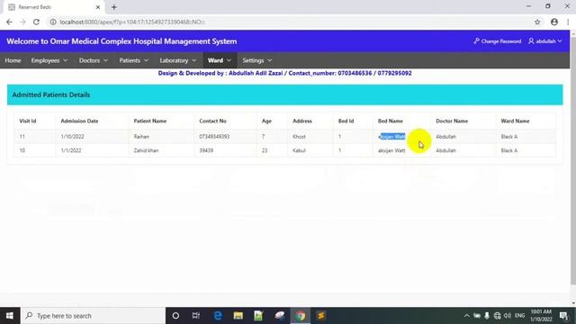Open Task View on taskbar
The width and height of the screenshot is (576, 324).
point(196,316)
